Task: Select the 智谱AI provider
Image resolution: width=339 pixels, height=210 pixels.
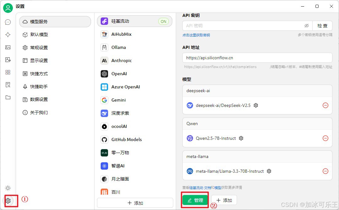Action: (x=135, y=166)
